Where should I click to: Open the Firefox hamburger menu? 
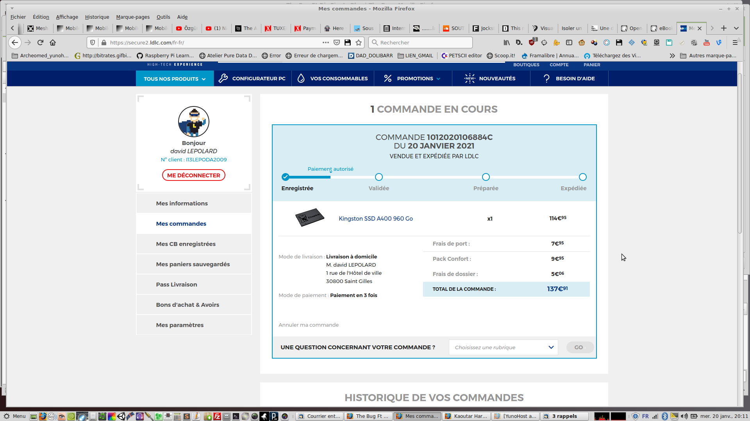(x=735, y=42)
